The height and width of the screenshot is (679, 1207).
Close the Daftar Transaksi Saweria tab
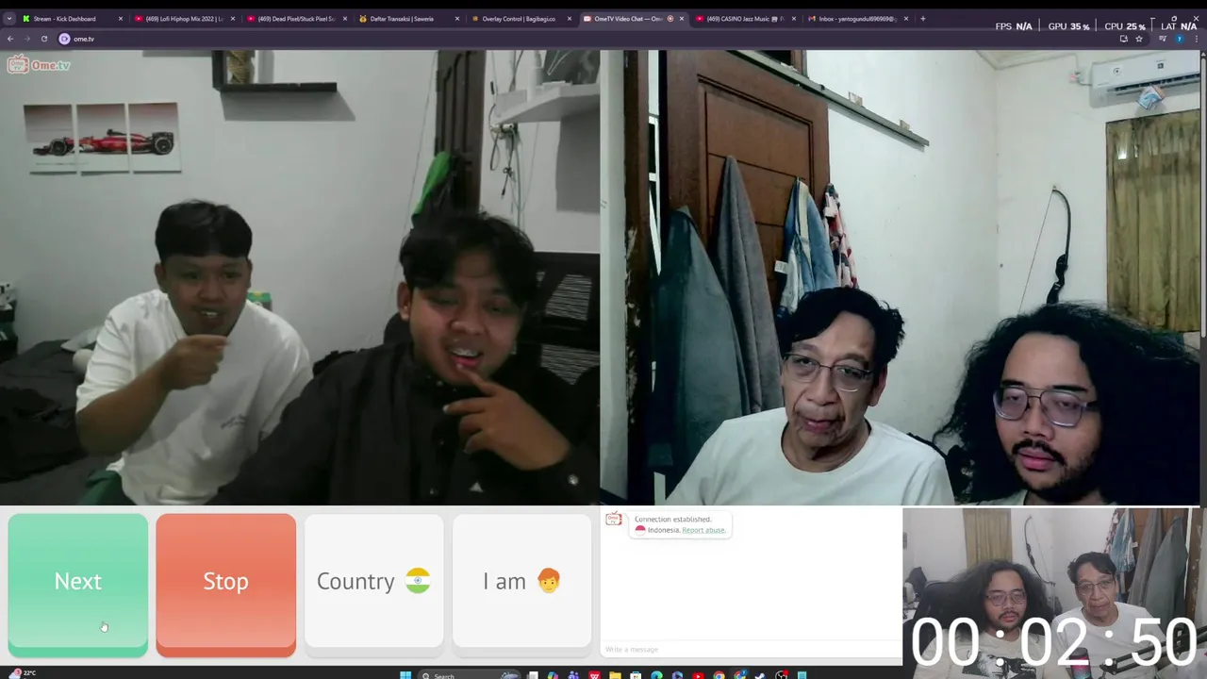click(x=457, y=19)
